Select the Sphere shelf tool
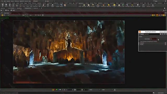167x94 pixels. [6, 5]
